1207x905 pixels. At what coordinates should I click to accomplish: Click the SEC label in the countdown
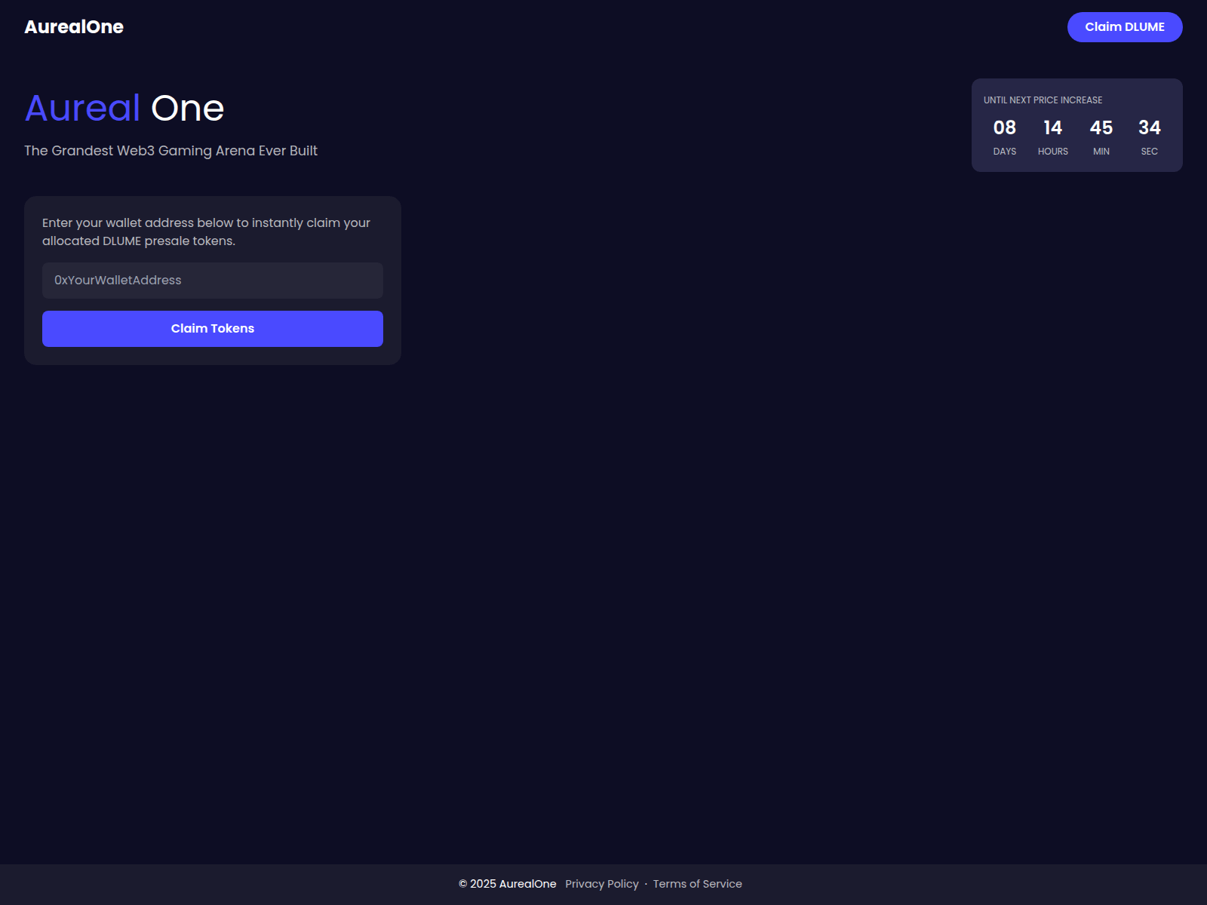pyautogui.click(x=1150, y=151)
